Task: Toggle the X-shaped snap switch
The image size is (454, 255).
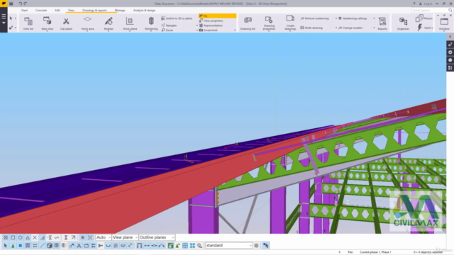Action: (35, 237)
